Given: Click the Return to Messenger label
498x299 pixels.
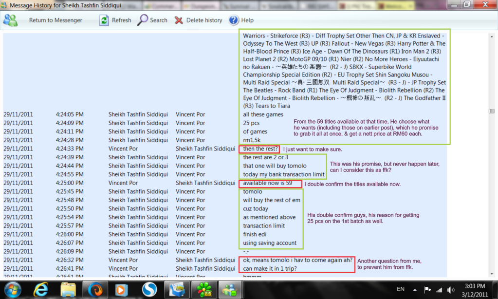Looking at the screenshot, I should coord(55,20).
